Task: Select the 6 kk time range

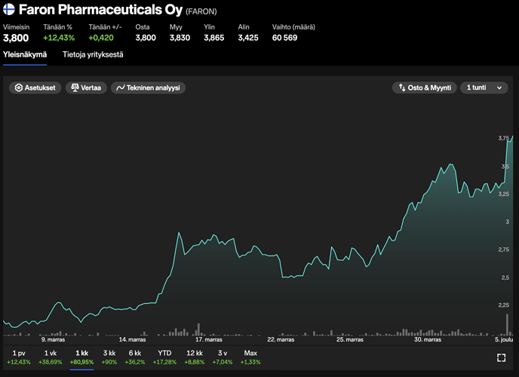Action: [x=135, y=357]
